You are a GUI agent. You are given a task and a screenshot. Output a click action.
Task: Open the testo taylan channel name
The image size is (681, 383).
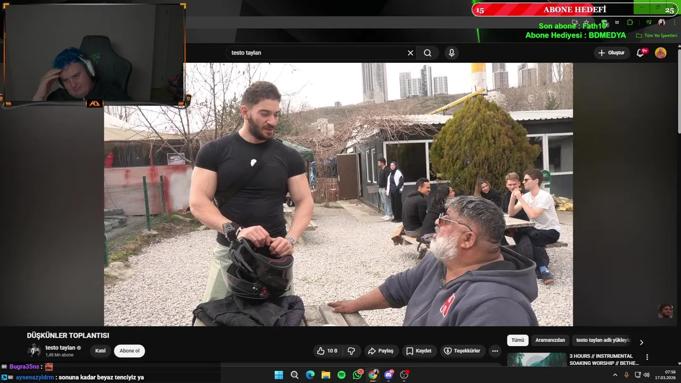60,348
